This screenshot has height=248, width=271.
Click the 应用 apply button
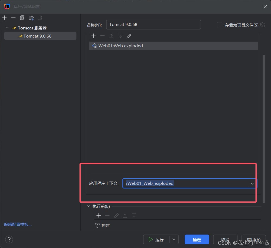[x=254, y=240]
